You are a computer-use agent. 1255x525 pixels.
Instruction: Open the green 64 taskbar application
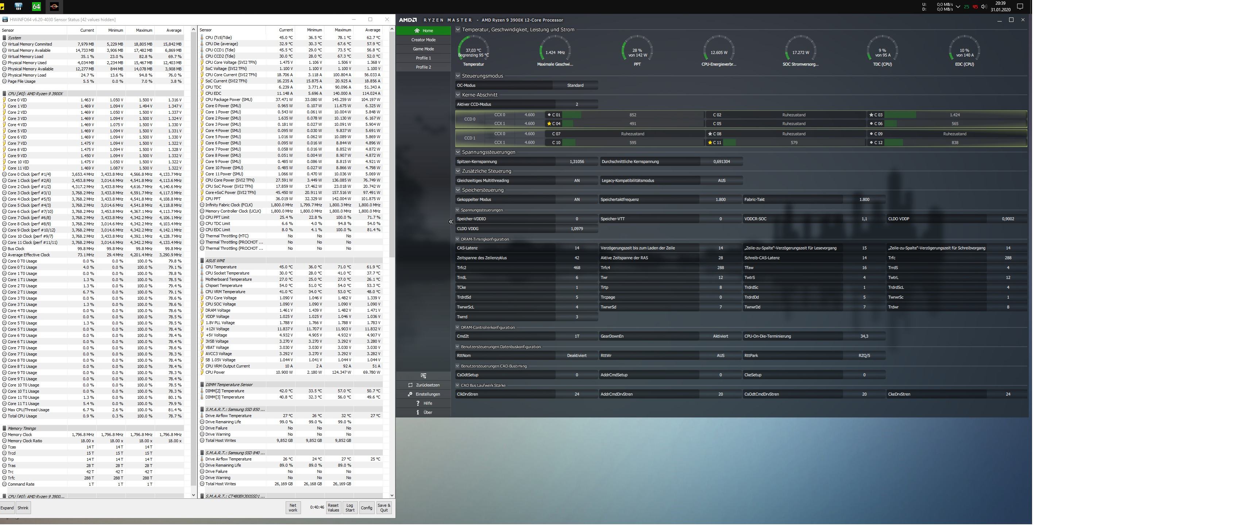point(36,6)
